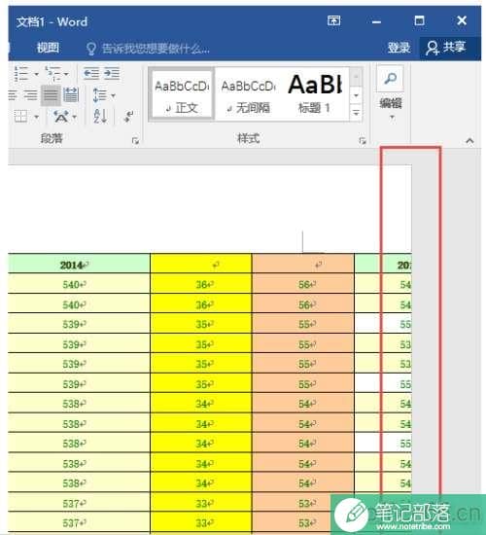Open borders dropdown arrow
This screenshot has height=535, width=486.
pyautogui.click(x=36, y=117)
